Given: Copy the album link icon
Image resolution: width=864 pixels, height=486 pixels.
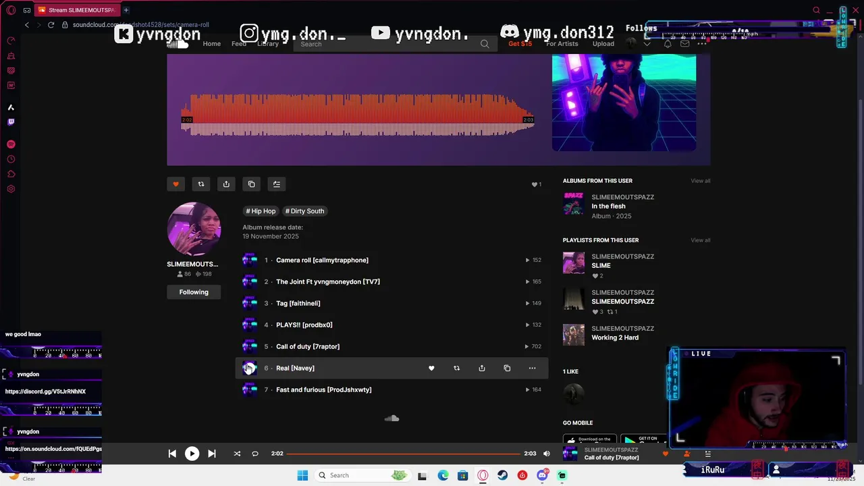Looking at the screenshot, I should point(252,184).
